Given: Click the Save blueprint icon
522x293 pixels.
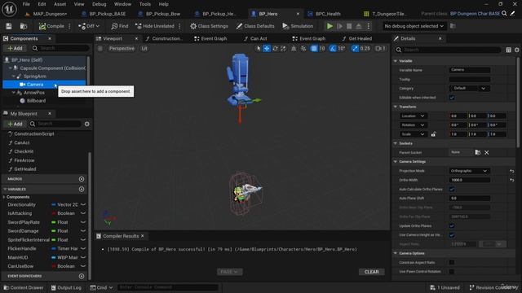Looking at the screenshot, I should point(9,26).
